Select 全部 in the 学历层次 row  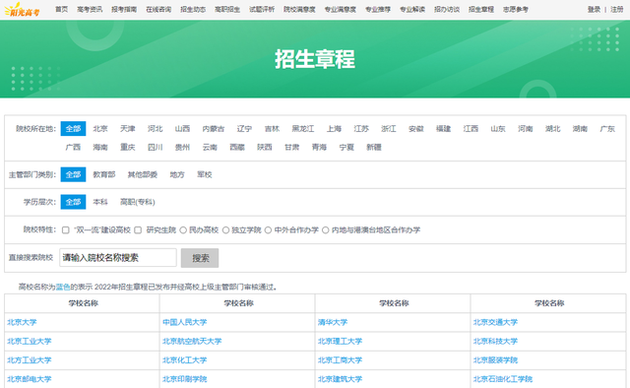(73, 202)
